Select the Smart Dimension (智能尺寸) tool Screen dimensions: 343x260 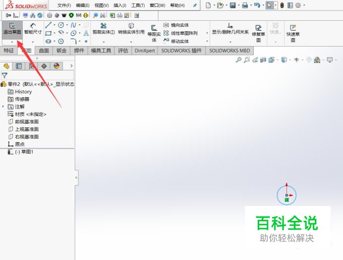point(33,29)
